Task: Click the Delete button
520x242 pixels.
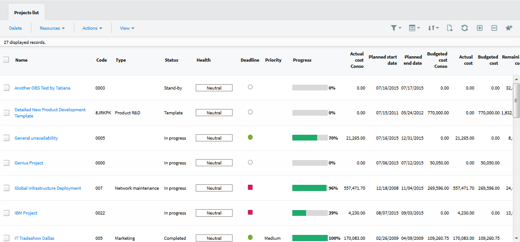Action: (x=15, y=28)
